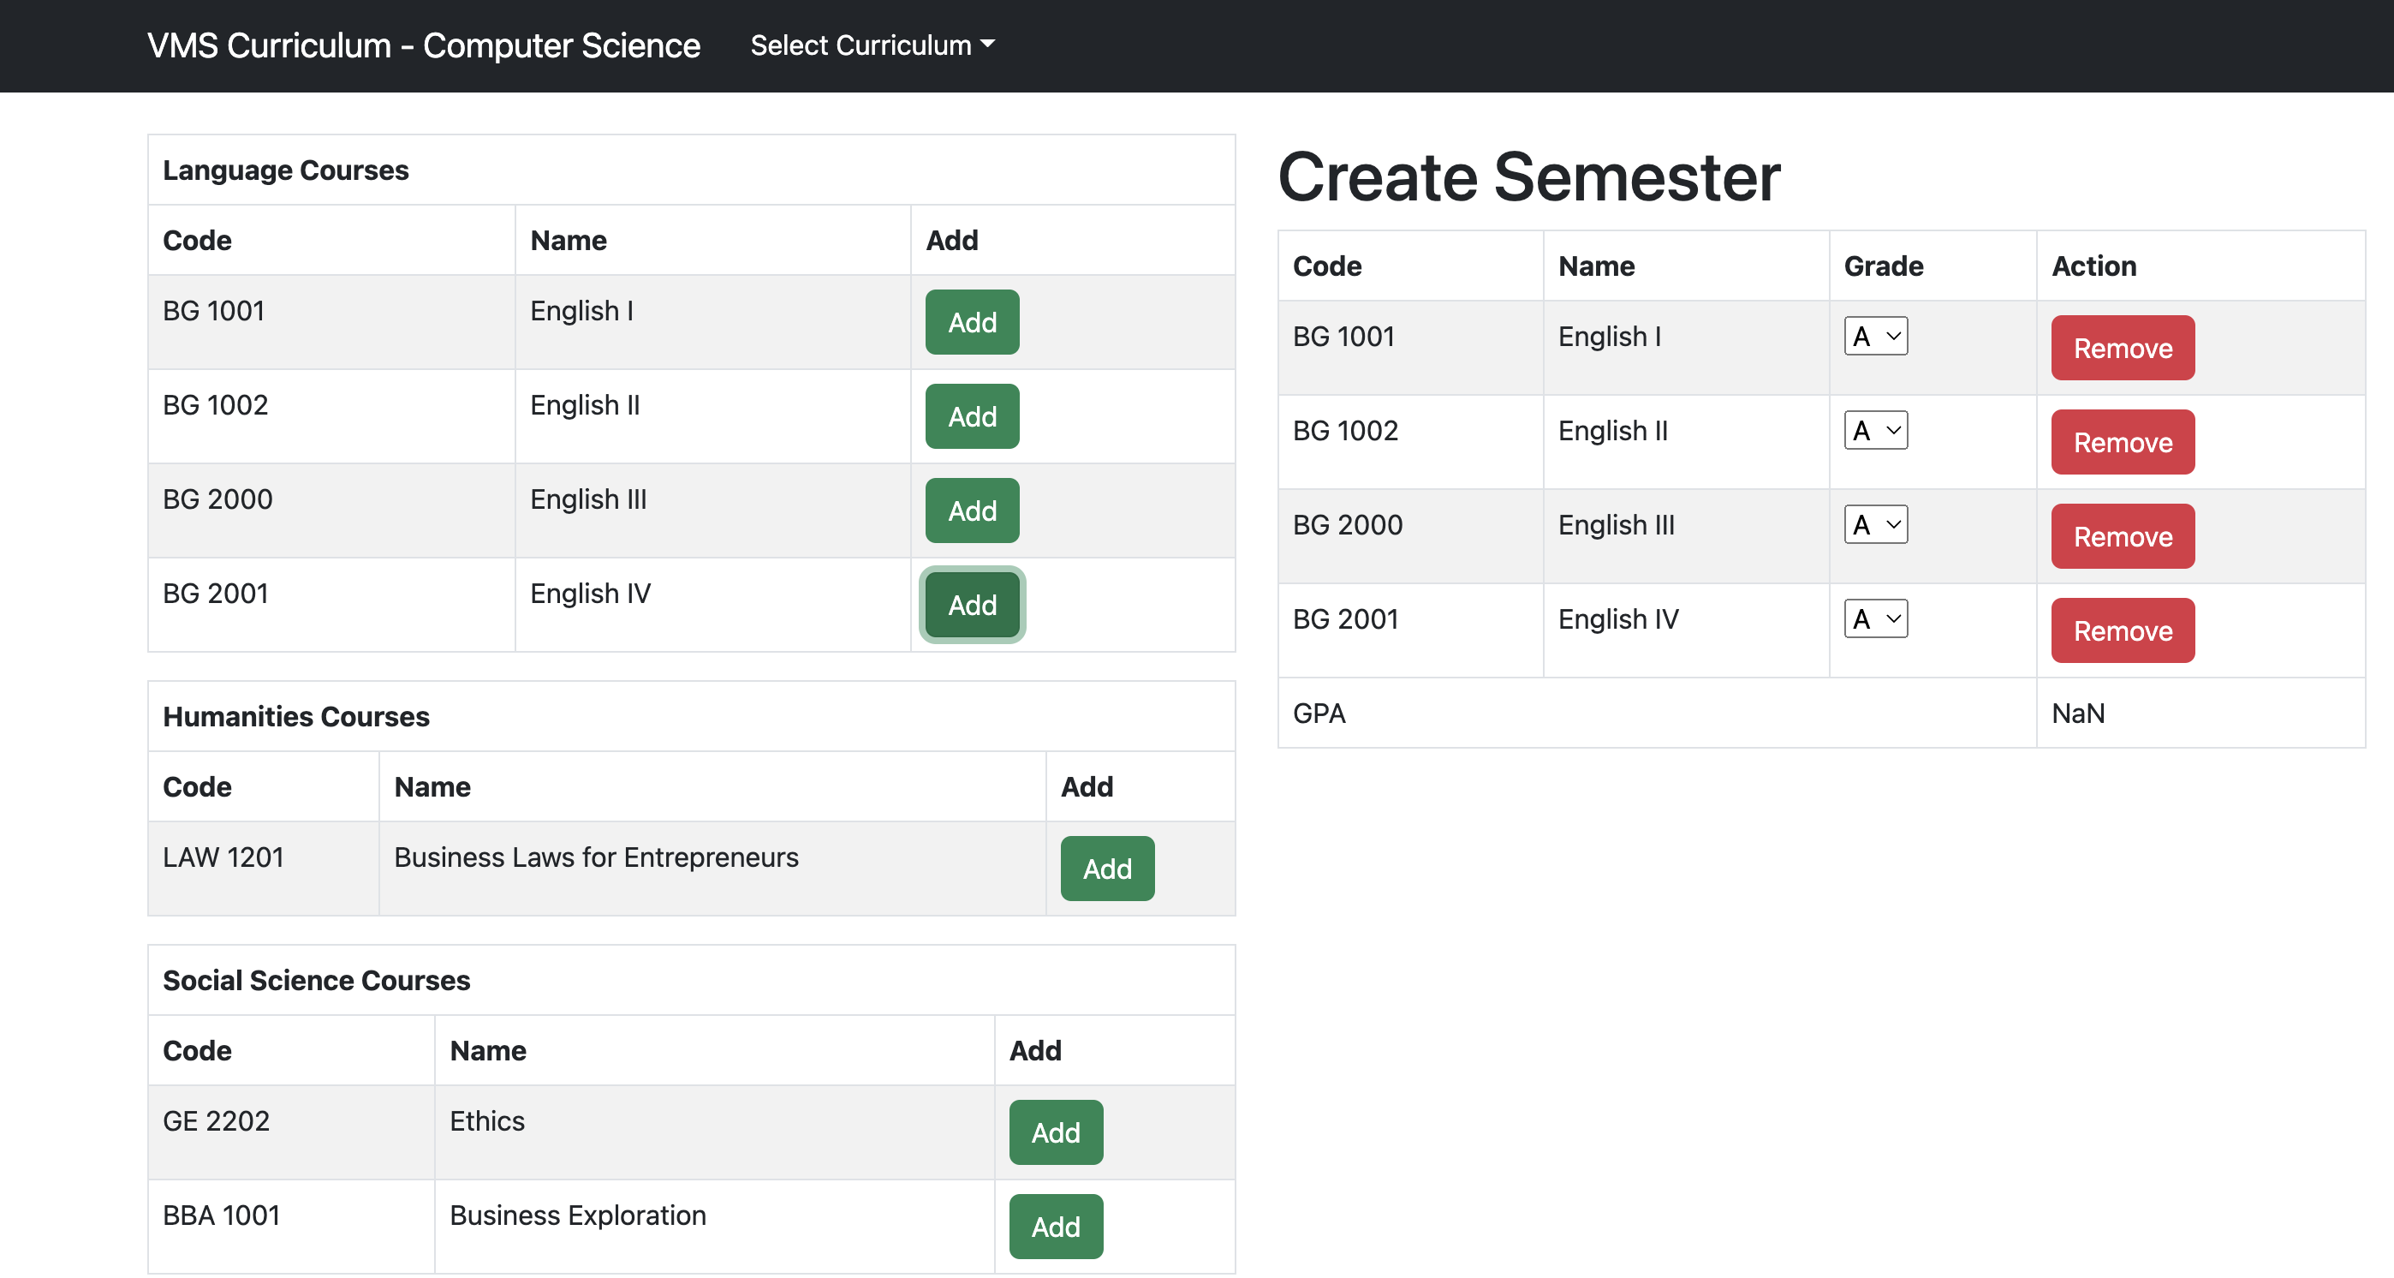Image resolution: width=2394 pixels, height=1278 pixels.
Task: Click the Name header in Social Science Courses
Action: (x=488, y=1050)
